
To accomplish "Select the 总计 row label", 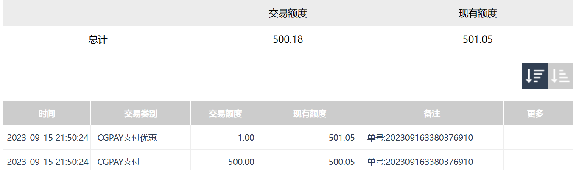I will [98, 39].
